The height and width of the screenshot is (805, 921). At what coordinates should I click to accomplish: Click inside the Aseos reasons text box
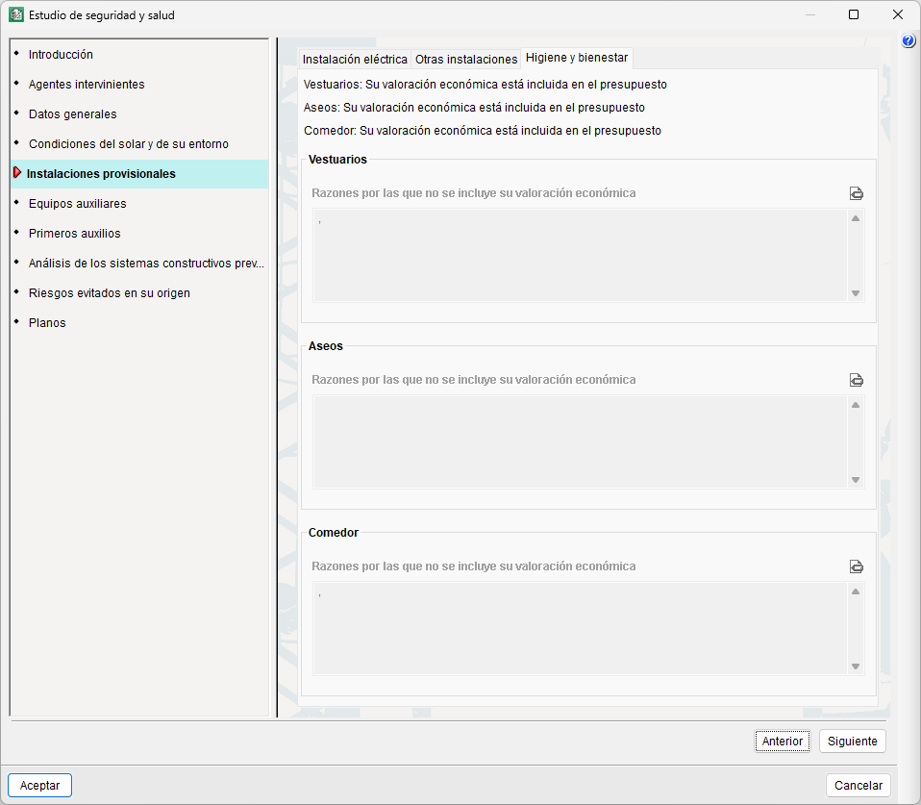pos(581,442)
